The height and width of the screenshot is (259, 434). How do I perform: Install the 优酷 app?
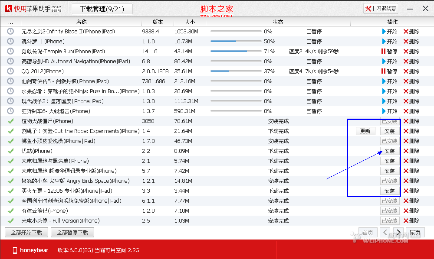390,151
